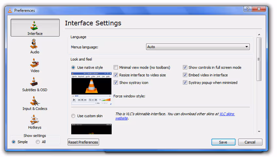The image size is (277, 157).
Task: Click the vertical scrollbar thumb
Action: coord(259,59)
